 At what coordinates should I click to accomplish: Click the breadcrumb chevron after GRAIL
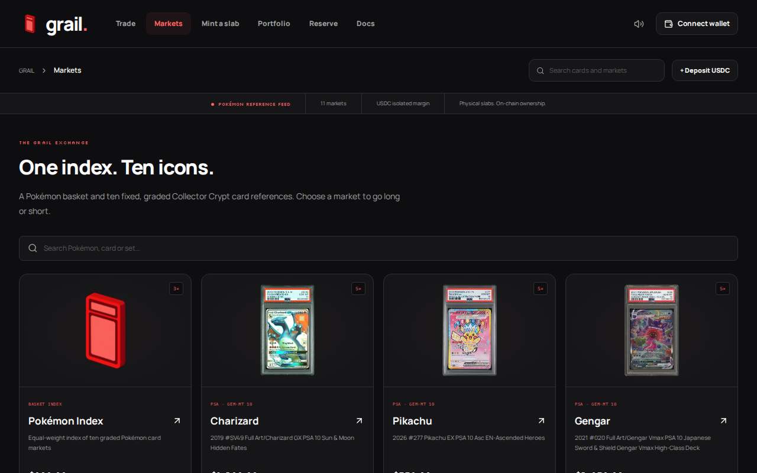pos(44,70)
